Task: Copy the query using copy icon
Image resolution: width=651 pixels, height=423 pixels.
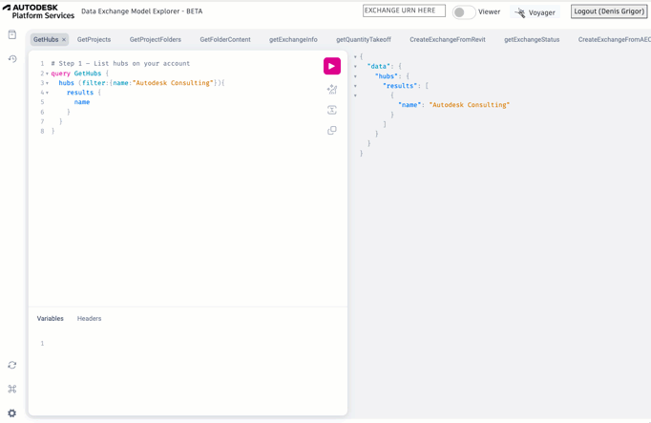Action: pos(332,131)
